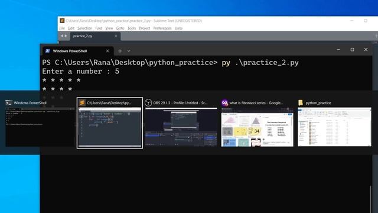
Task: Click the terminal scrollbar thumb
Action: tap(371, 199)
